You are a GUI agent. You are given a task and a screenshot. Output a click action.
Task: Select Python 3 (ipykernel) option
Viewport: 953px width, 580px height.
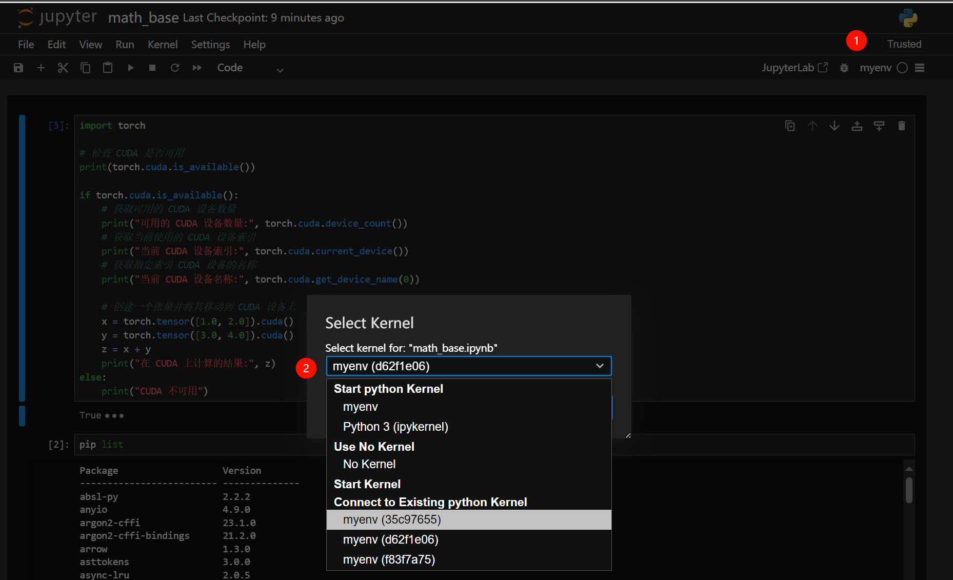pos(469,427)
